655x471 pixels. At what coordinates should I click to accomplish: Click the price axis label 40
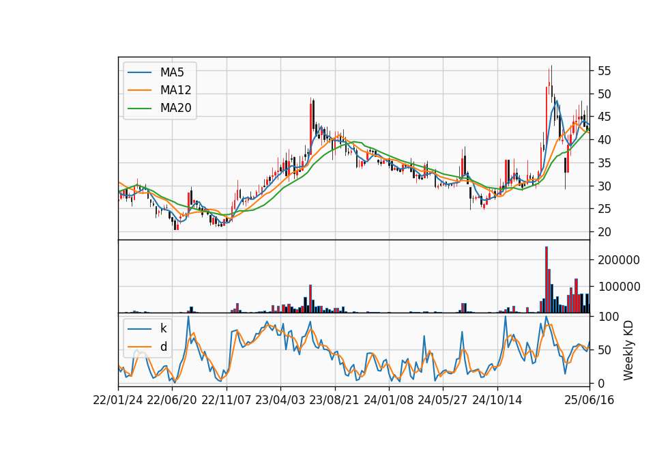coord(605,140)
